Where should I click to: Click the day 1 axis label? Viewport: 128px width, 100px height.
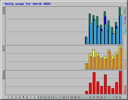pos(8,97)
